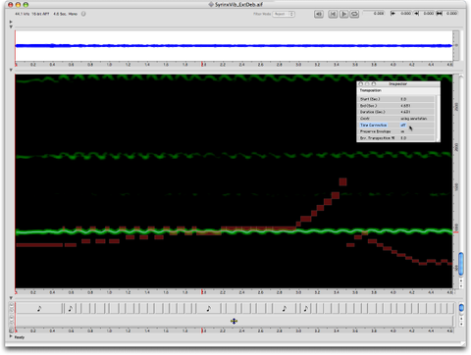Click the rewind to start button
471x355 pixels.
(333, 14)
